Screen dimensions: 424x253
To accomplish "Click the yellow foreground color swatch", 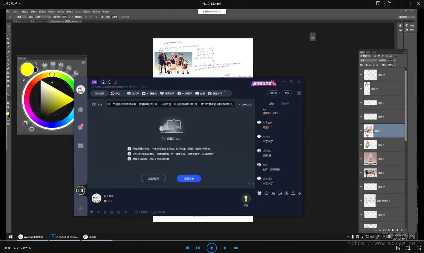I will pyautogui.click(x=27, y=69).
